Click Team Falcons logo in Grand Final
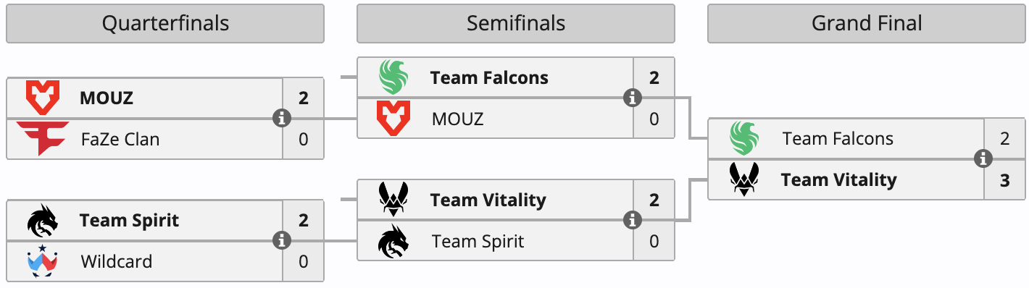This screenshot has height=288, width=1029. 743,137
